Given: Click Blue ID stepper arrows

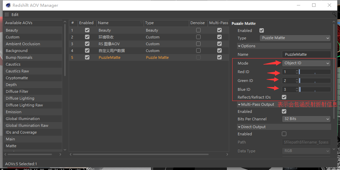Looking at the screenshot, I should [x=297, y=89].
